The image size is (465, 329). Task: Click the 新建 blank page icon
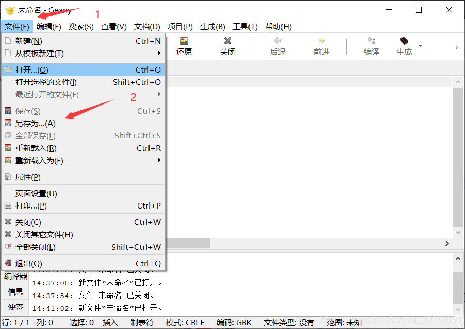(x=8, y=41)
